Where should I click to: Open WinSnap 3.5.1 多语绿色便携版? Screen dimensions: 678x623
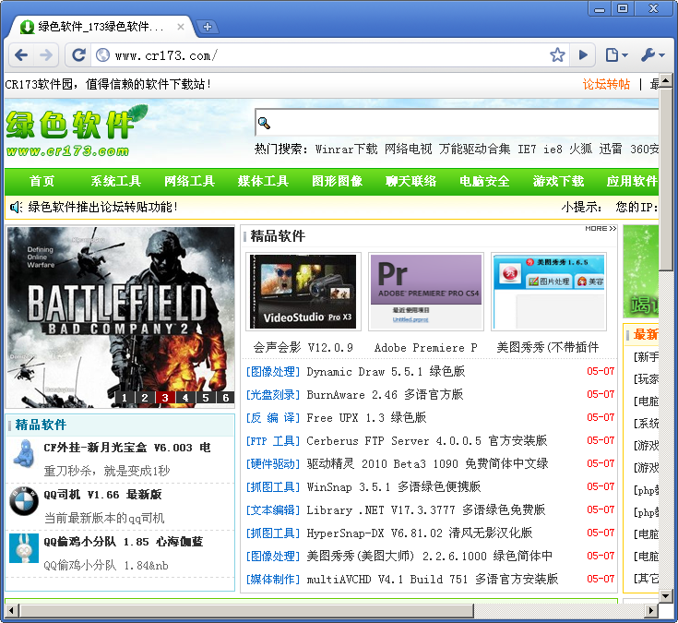point(394,486)
